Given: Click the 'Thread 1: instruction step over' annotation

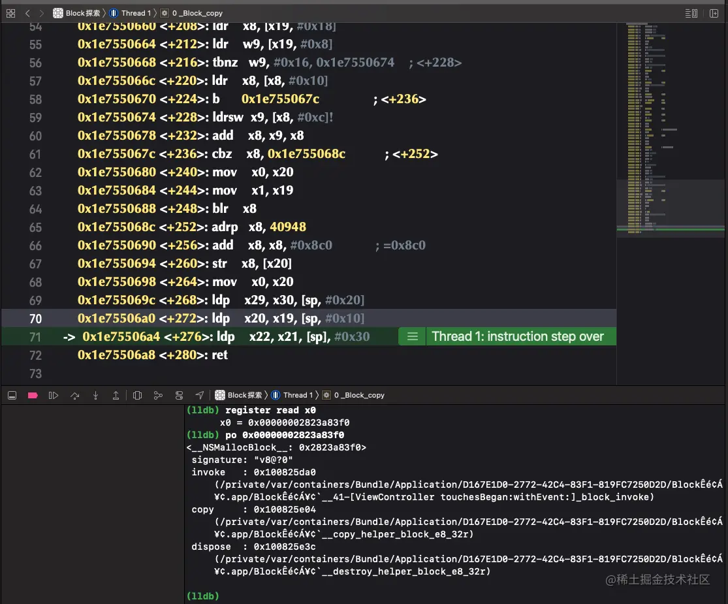Looking at the screenshot, I should 518,336.
